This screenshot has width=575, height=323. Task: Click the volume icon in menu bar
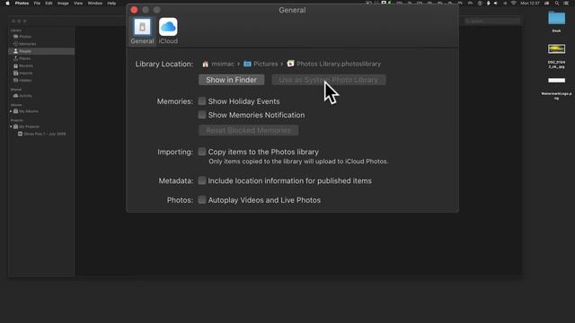click(496, 4)
